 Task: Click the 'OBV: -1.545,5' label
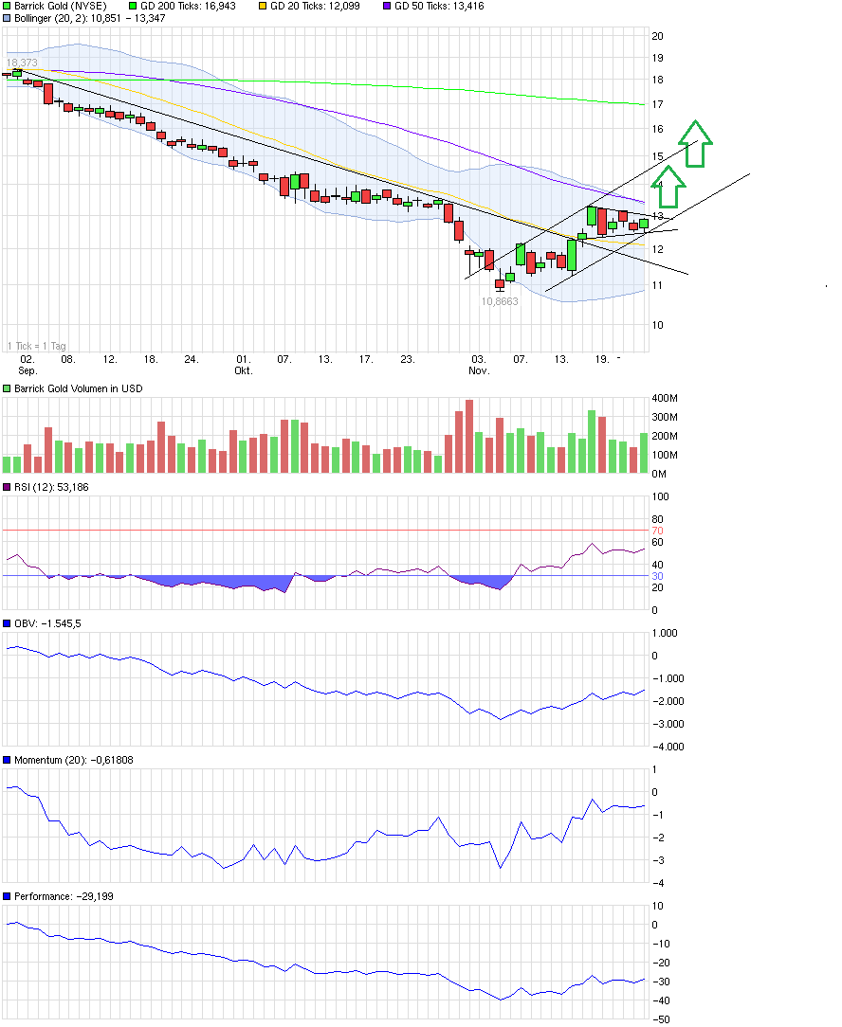pos(47,623)
